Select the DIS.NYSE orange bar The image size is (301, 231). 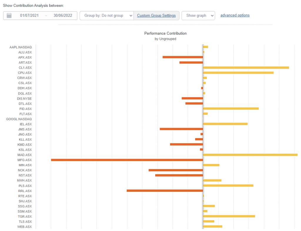click(192, 98)
